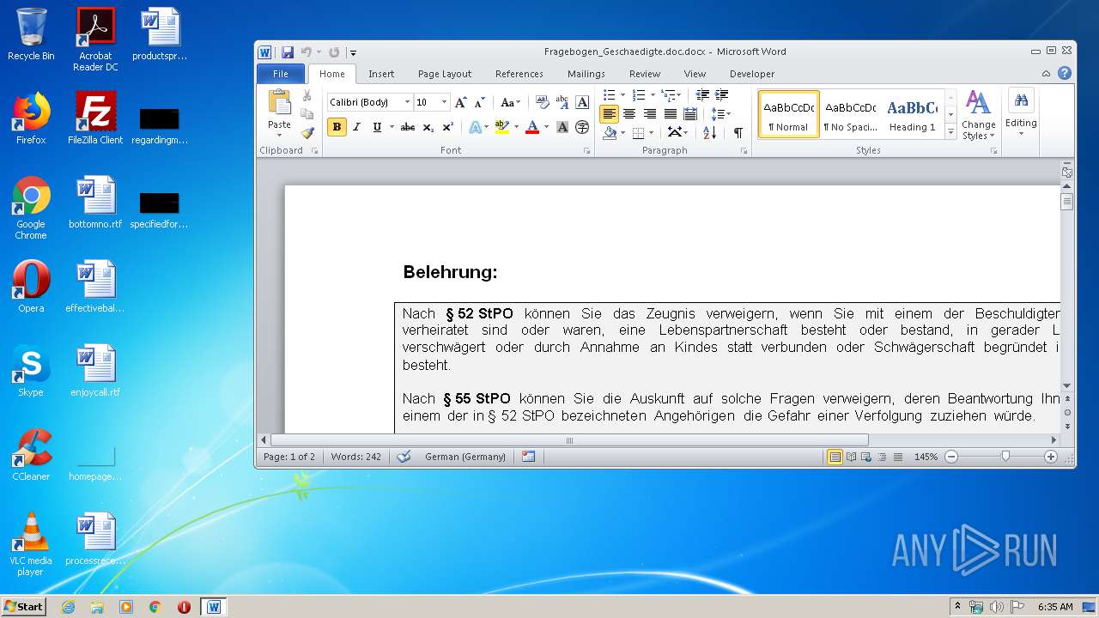The image size is (1099, 618).
Task: Toggle Show/Hide paragraph marks
Action: pyautogui.click(x=738, y=132)
